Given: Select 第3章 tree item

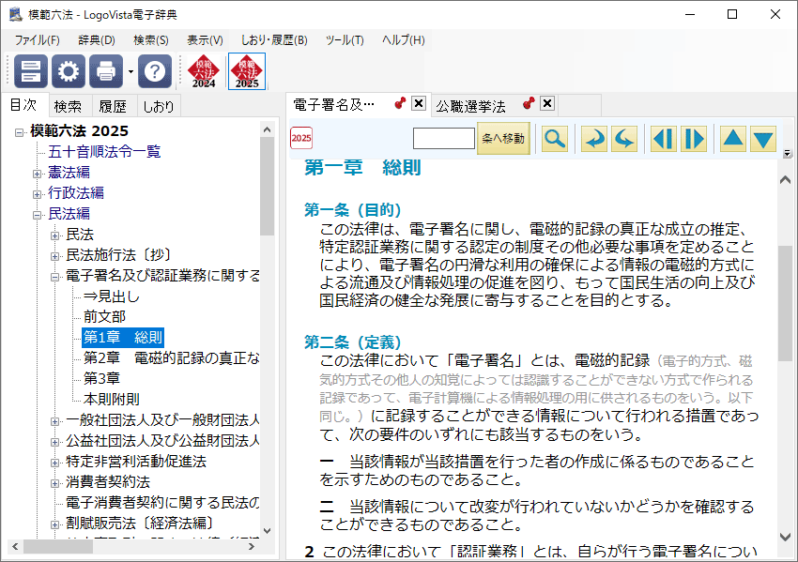Looking at the screenshot, I should pos(101,378).
